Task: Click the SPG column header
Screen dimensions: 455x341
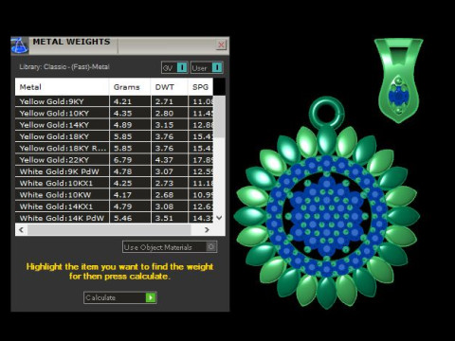Action: tap(201, 87)
